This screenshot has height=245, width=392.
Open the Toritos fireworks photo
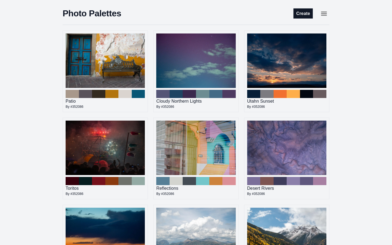tap(105, 148)
